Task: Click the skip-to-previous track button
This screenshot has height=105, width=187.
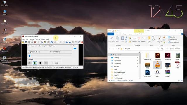Action: tap(30, 63)
